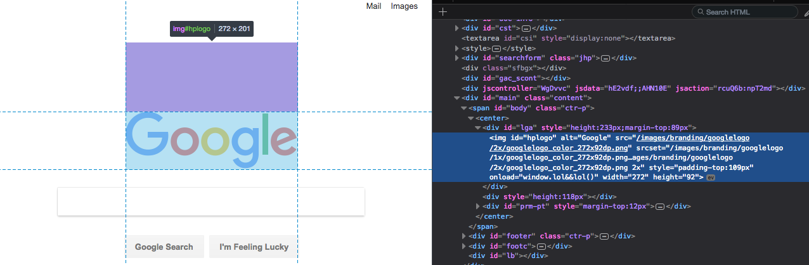809x265 pixels.
Task: Click the Google Search button
Action: (164, 247)
